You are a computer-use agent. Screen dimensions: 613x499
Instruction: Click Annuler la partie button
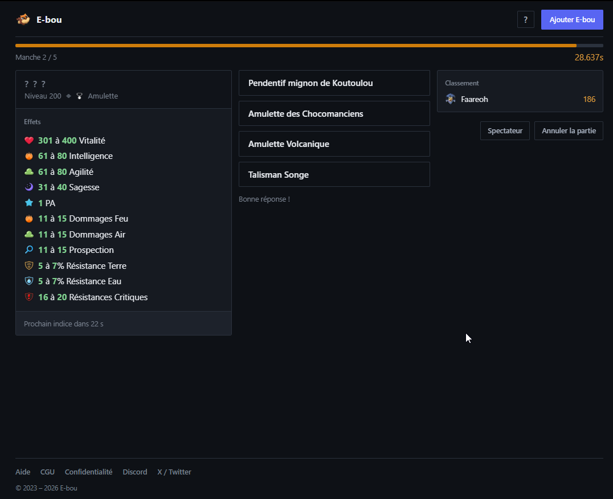click(x=569, y=130)
